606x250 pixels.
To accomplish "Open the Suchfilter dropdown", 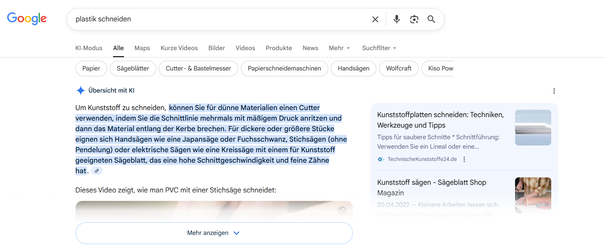I will (x=379, y=48).
